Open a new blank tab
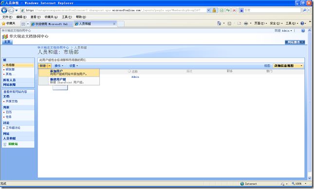Screen dimensions: 314x189 tap(121, 24)
